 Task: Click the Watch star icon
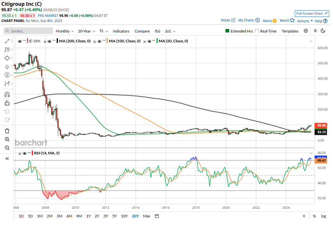pos(293,20)
